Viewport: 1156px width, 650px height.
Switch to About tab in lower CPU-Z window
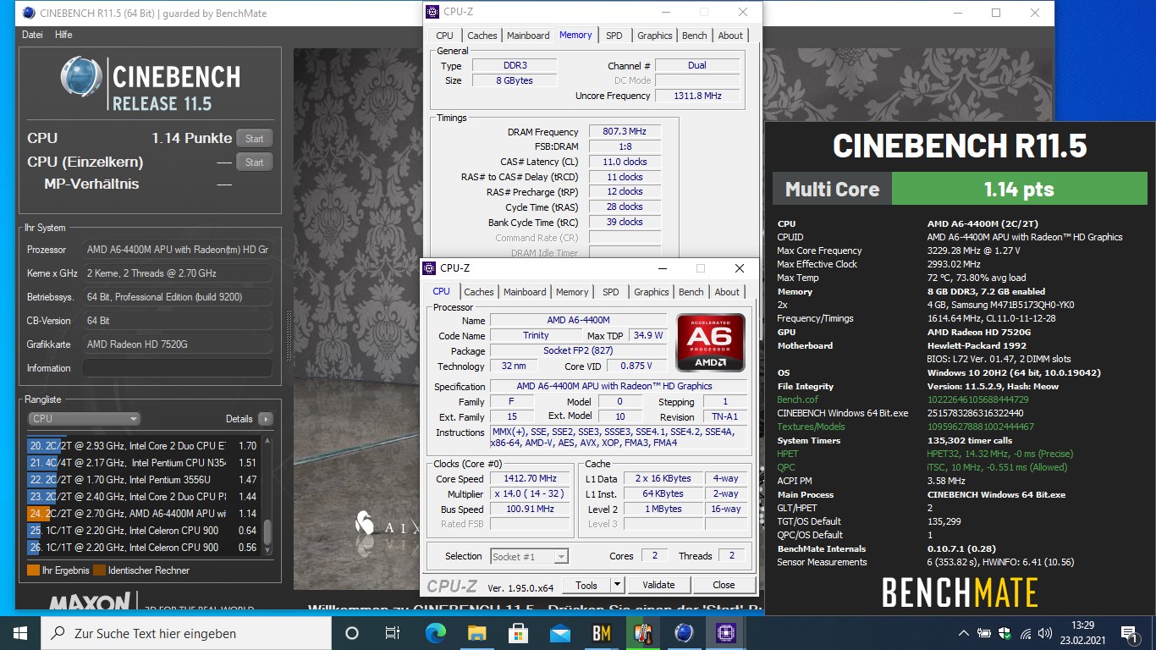pyautogui.click(x=727, y=292)
